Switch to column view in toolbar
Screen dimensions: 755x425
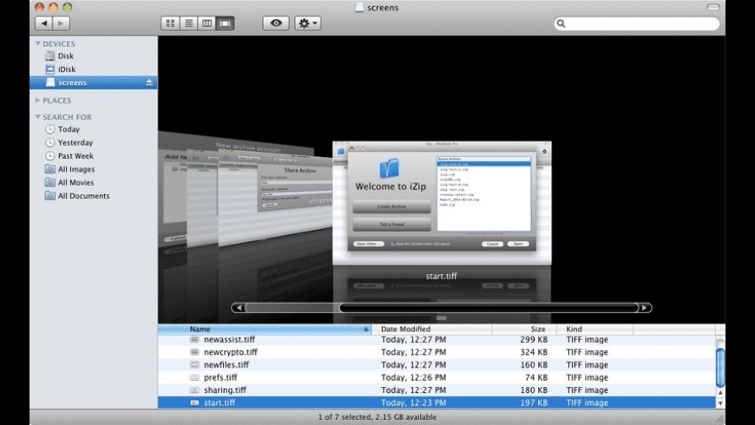[207, 23]
